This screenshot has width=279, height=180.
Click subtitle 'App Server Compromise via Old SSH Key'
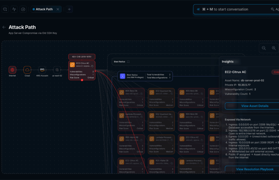pyautogui.click(x=33, y=33)
